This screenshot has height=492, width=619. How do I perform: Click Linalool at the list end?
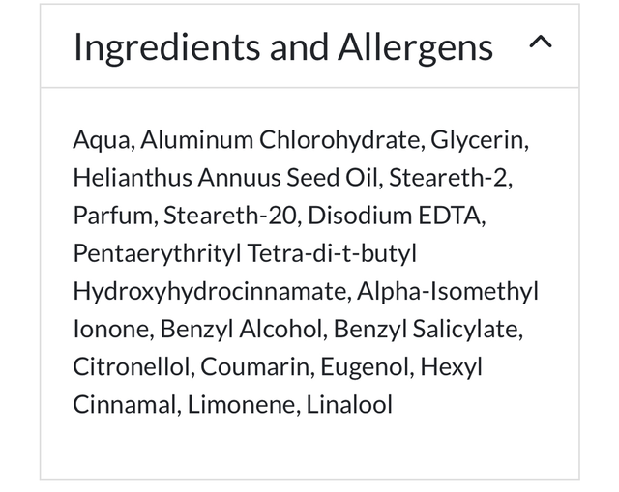(349, 404)
